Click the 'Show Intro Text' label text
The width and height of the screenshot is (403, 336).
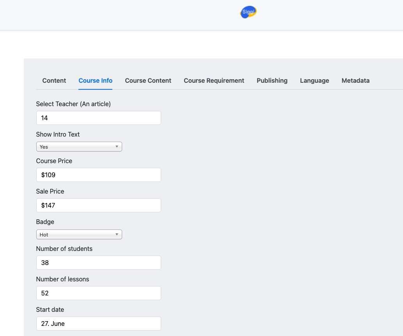click(58, 134)
